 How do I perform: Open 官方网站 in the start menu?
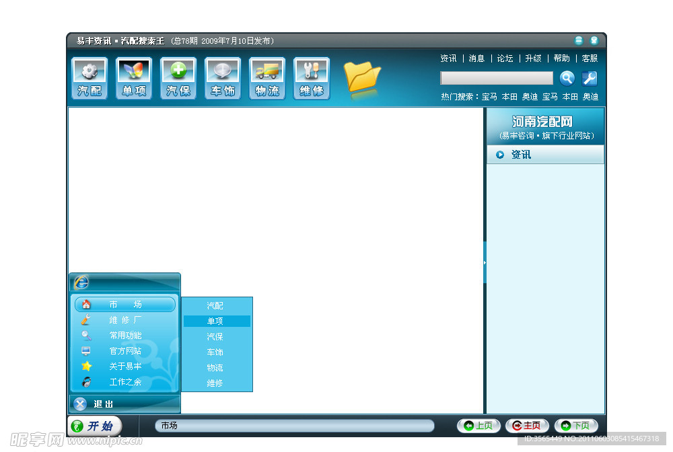125,351
